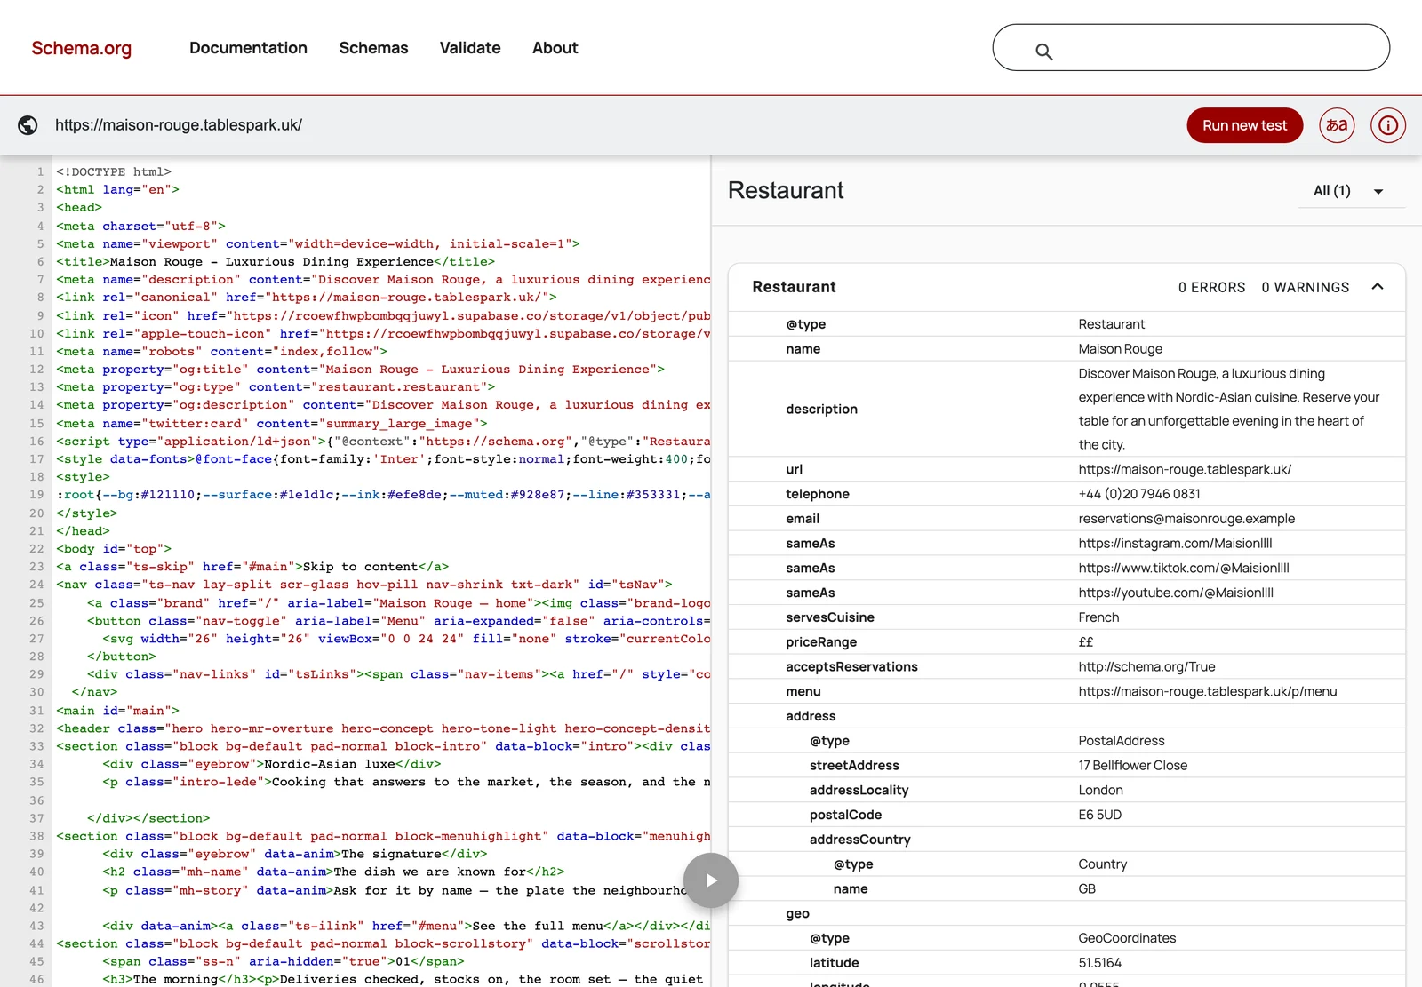Click the tiktok.com sameAs value

[x=1184, y=569]
